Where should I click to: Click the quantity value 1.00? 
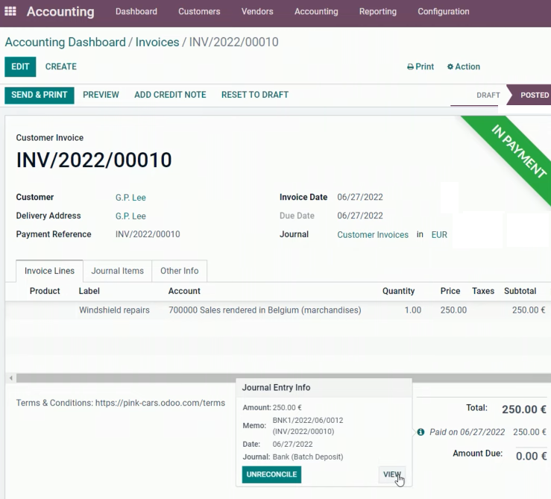point(413,310)
